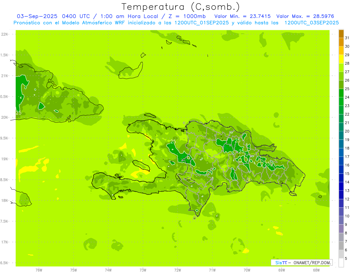Click the '68W' longitude axis label
This screenshot has height=274, width=355.
tap(316, 270)
